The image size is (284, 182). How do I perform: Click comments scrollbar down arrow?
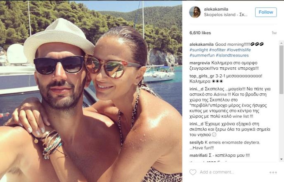pyautogui.click(x=281, y=159)
